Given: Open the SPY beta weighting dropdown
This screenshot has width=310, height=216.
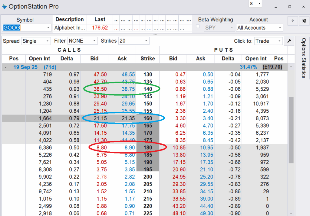Looking at the screenshot, I should pyautogui.click(x=219, y=28).
